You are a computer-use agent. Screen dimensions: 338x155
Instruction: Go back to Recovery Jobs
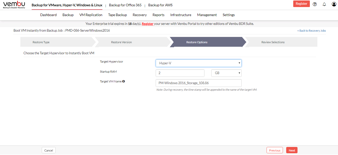pos(312,31)
